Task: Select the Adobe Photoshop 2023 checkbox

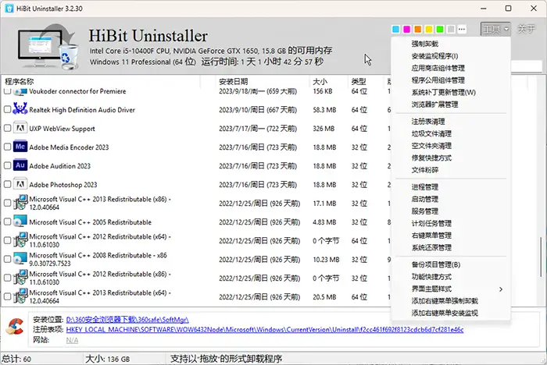Action: 7,184
